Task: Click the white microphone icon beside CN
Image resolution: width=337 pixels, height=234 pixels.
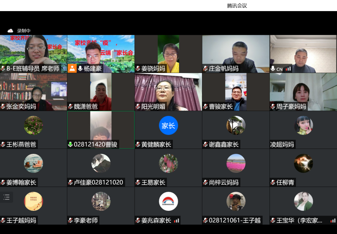Action: tap(273, 69)
